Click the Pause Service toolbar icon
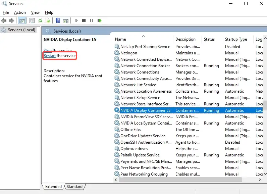This screenshot has height=194, width=267. 92,20
